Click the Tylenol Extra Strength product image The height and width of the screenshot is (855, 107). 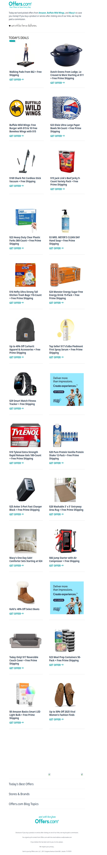click(x=25, y=435)
